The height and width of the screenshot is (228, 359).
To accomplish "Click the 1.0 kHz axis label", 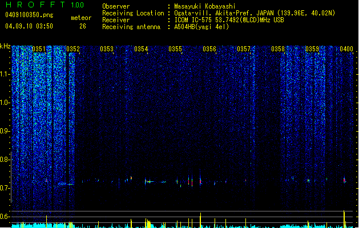I will (5, 103).
